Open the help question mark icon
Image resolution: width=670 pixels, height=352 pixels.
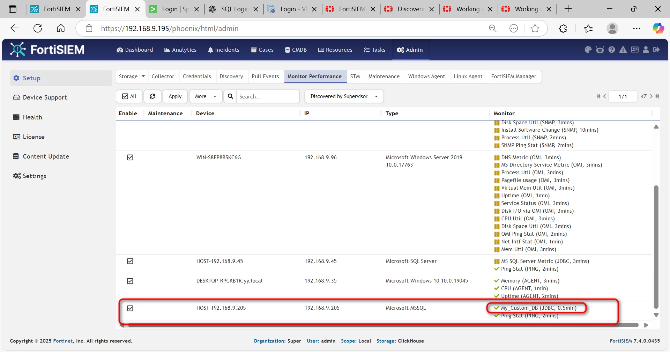(x=612, y=50)
